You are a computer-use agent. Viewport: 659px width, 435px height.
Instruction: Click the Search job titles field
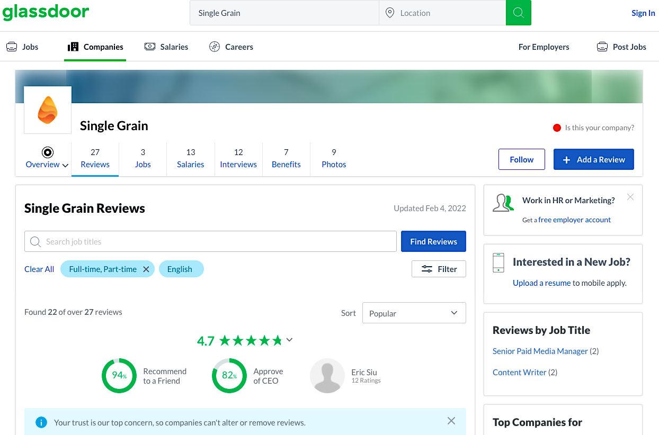pos(210,241)
